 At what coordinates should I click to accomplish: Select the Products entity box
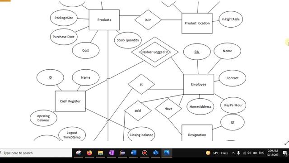tap(104, 20)
